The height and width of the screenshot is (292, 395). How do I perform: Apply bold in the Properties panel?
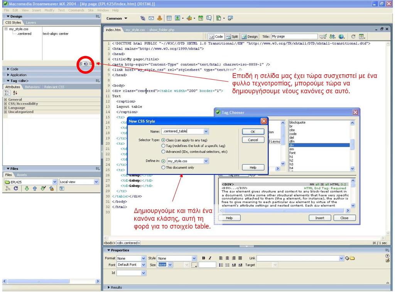(204, 258)
